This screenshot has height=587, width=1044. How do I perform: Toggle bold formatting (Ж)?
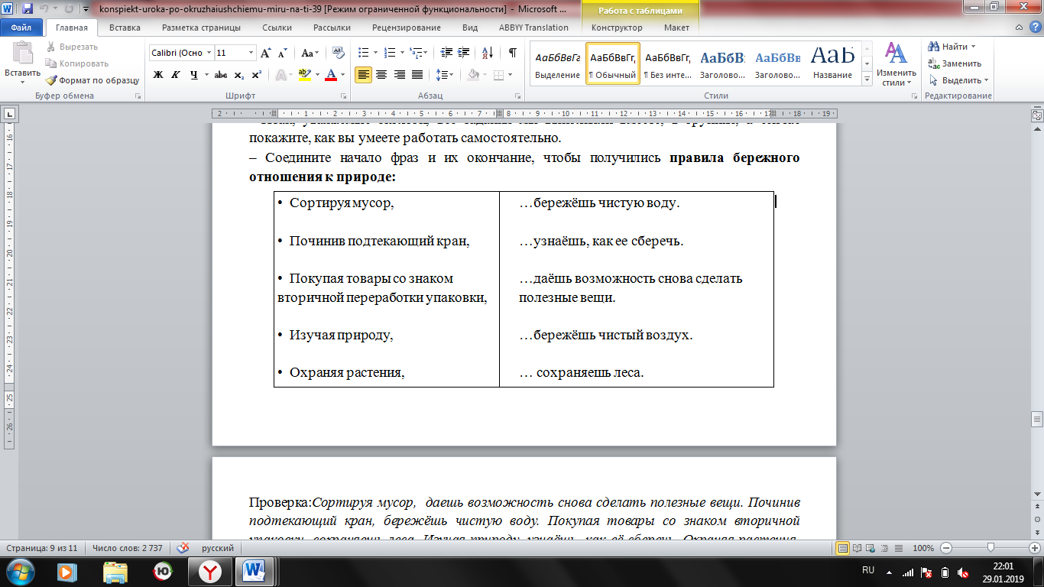(x=158, y=75)
